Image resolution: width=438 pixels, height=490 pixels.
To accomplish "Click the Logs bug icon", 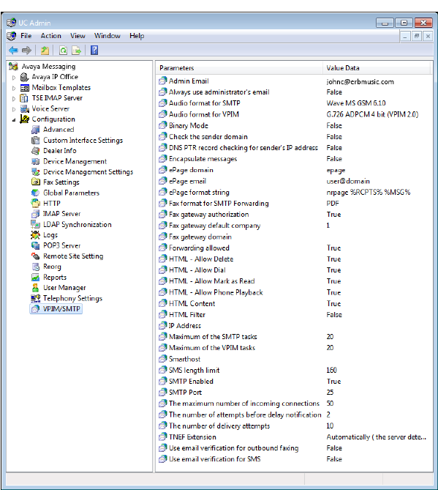I will 35,235.
